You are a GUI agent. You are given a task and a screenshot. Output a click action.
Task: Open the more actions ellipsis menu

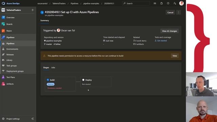coord(179,13)
